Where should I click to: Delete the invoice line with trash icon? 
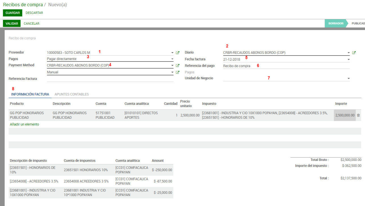click(x=358, y=115)
